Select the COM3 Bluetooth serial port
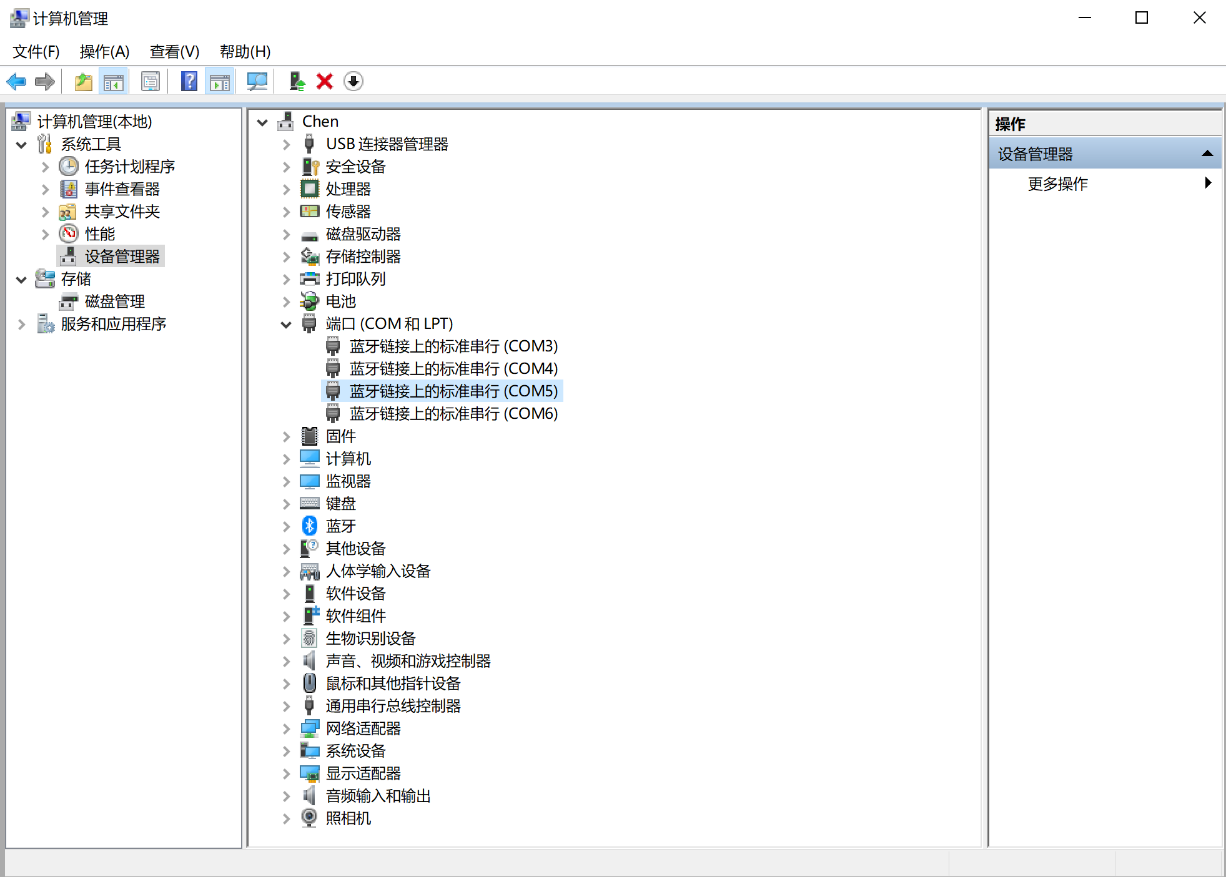The image size is (1226, 877). coord(453,346)
